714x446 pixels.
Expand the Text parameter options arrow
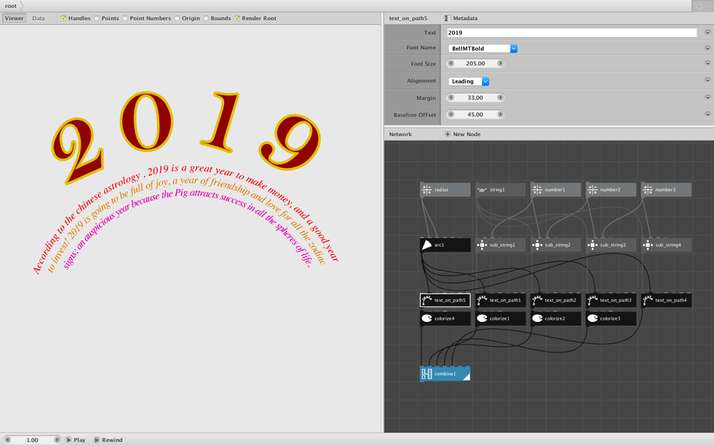(708, 32)
